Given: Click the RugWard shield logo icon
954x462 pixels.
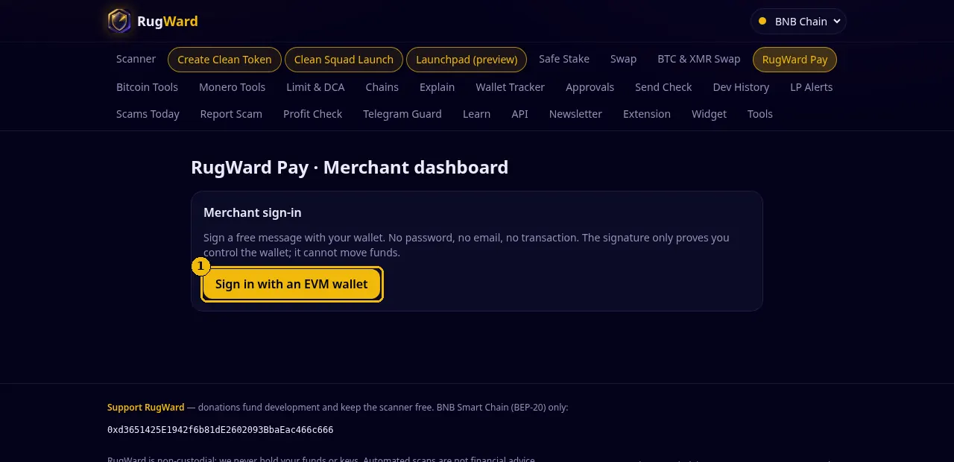Looking at the screenshot, I should (119, 21).
